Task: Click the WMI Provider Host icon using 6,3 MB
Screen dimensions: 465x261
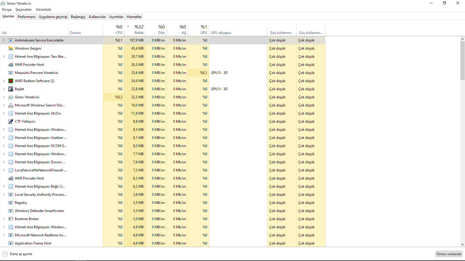Action: click(x=11, y=178)
